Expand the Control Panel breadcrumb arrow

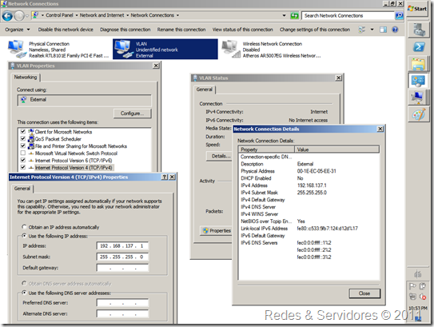(76, 15)
